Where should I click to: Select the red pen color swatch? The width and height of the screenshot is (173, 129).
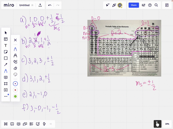15,90
